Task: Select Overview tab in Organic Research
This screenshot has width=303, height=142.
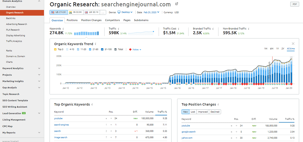Action: pyautogui.click(x=57, y=20)
